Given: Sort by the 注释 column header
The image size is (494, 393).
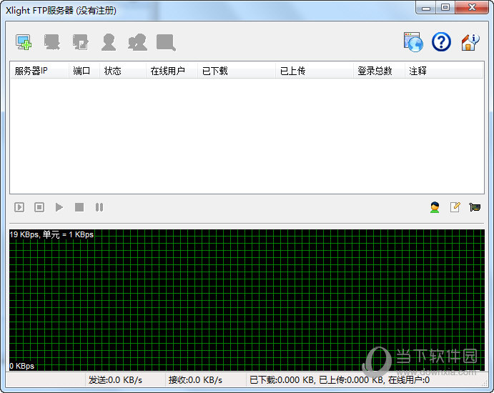Looking at the screenshot, I should (443, 71).
